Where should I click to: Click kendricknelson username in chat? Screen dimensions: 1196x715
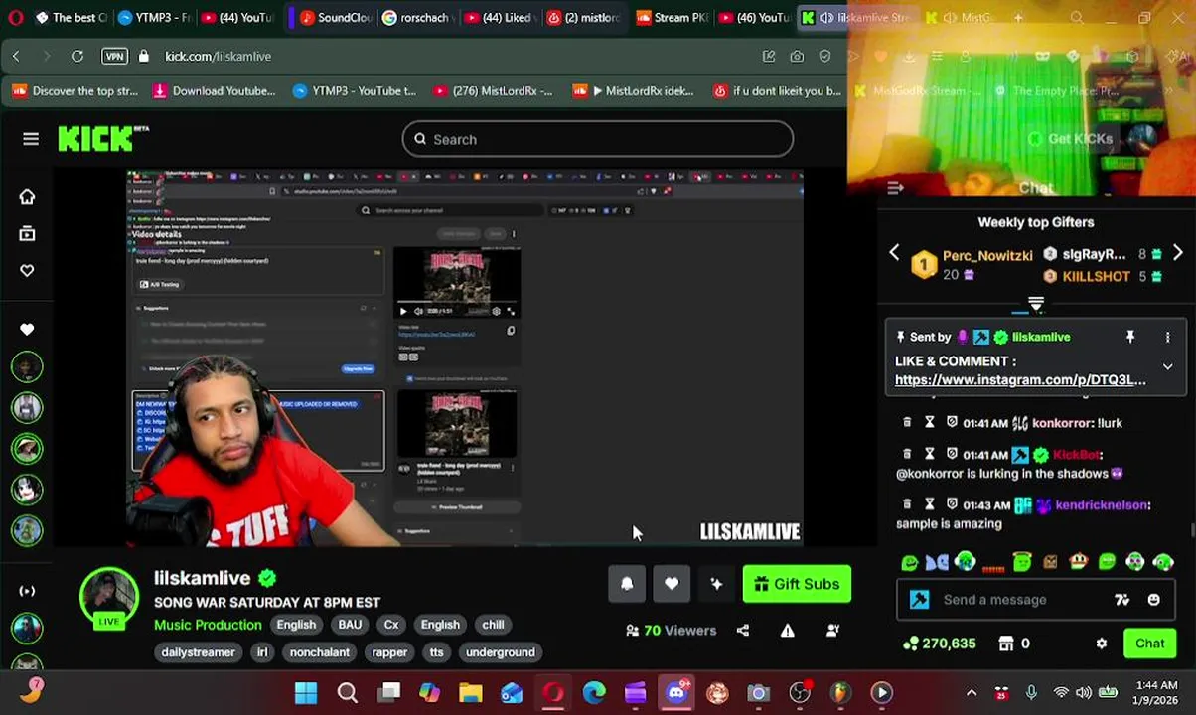pyautogui.click(x=1102, y=504)
